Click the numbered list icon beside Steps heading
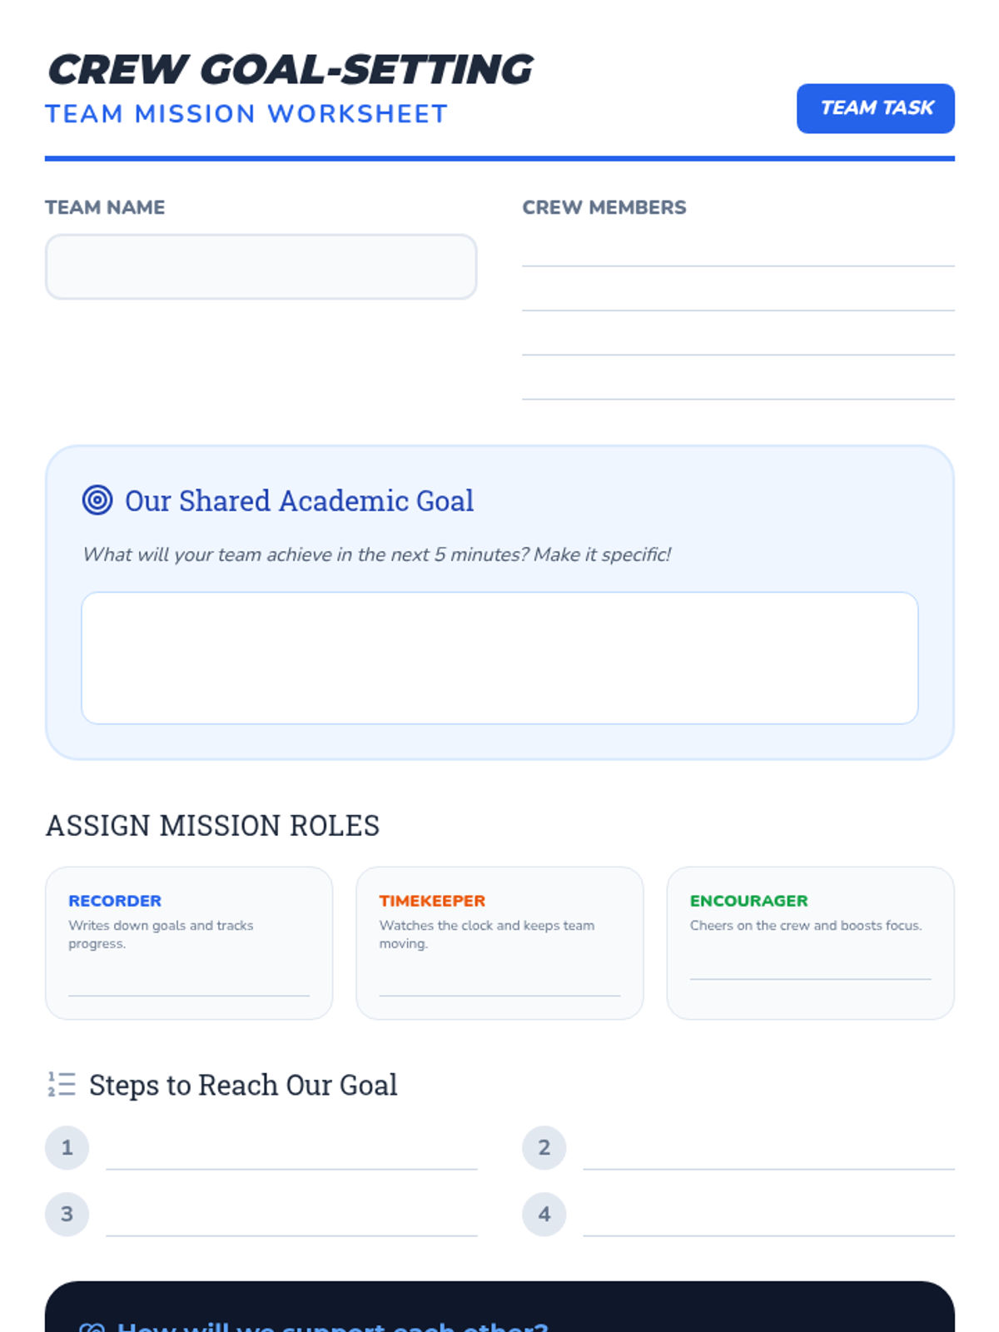The width and height of the screenshot is (999, 1332). click(62, 1084)
